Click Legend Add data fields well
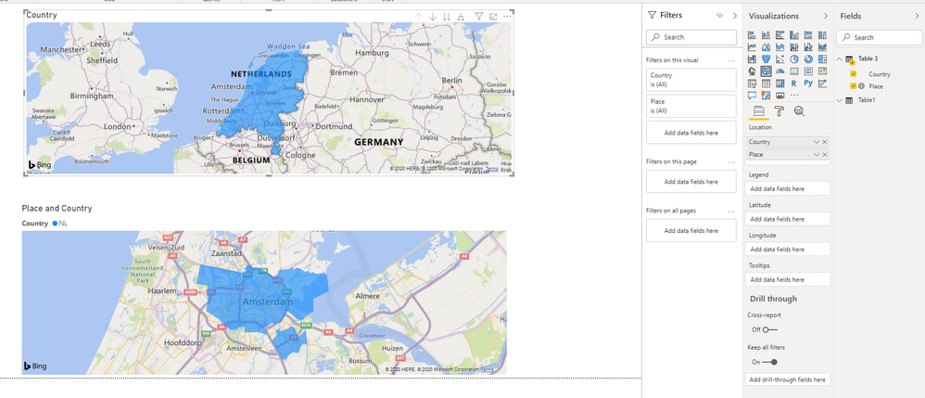The image size is (925, 398). (788, 188)
